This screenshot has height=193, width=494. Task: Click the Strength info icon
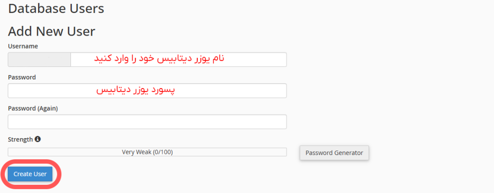(38, 139)
